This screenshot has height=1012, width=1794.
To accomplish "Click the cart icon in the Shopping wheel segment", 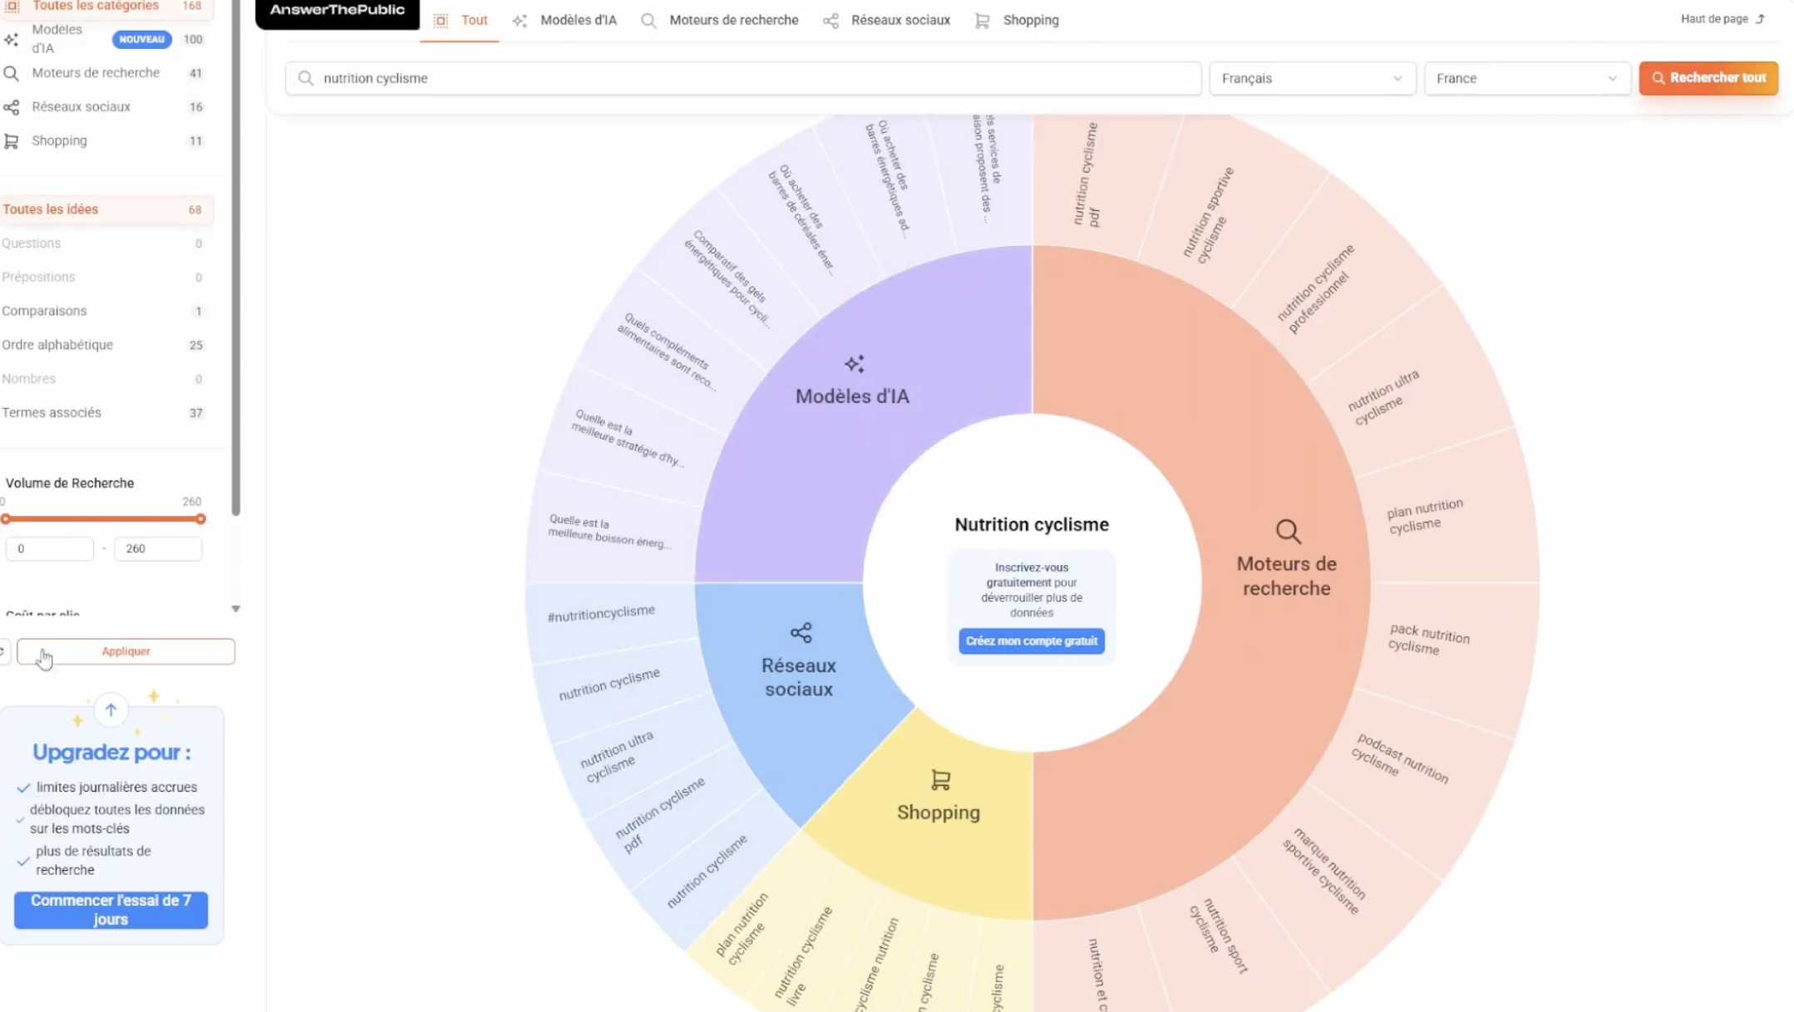I will pyautogui.click(x=940, y=779).
